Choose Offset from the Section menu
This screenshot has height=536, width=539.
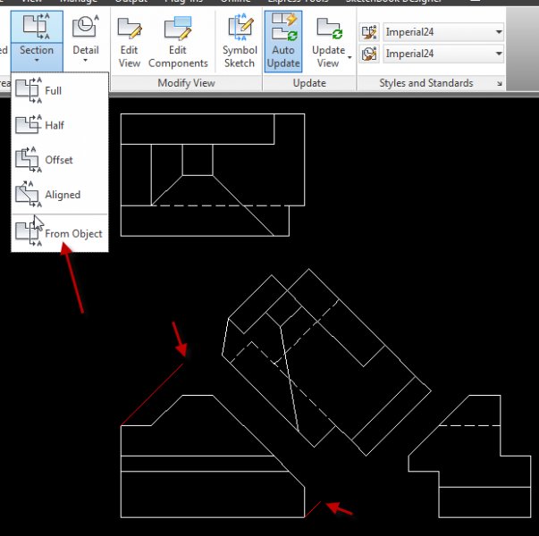[60, 160]
